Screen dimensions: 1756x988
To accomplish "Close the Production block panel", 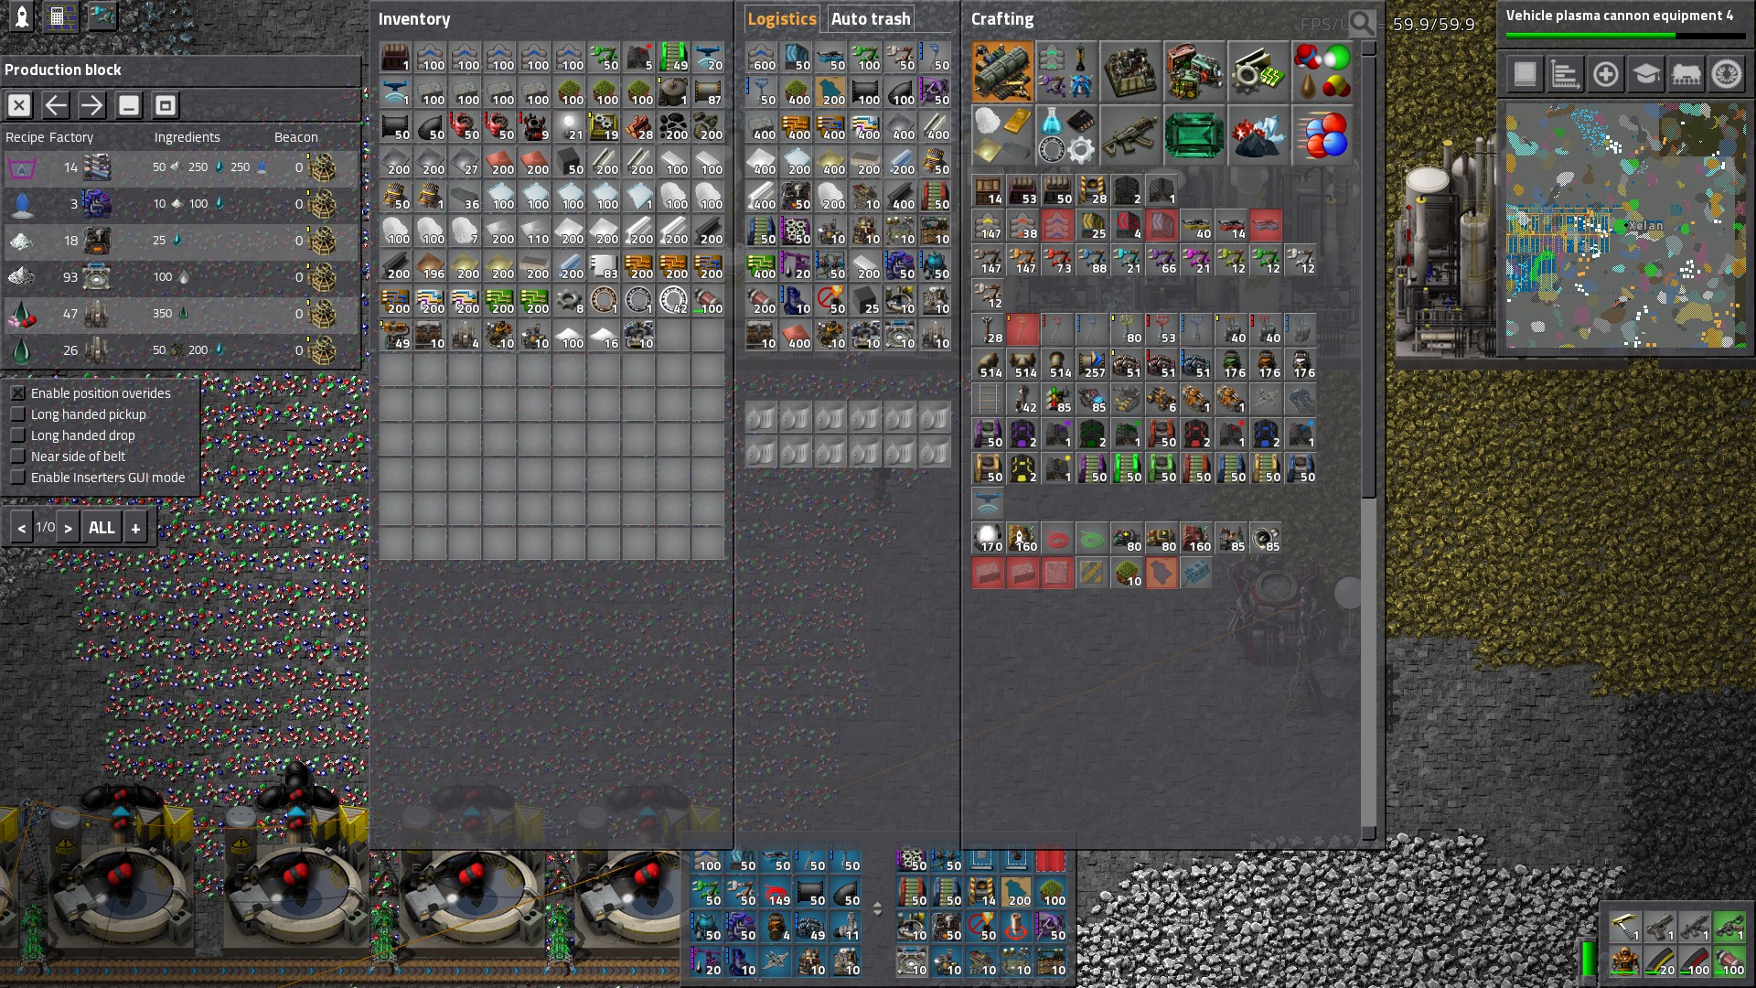I will click(19, 105).
